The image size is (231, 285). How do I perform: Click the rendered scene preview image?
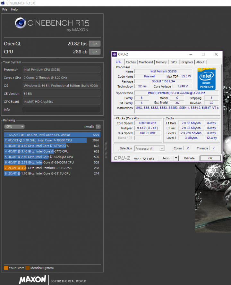(x=213, y=197)
